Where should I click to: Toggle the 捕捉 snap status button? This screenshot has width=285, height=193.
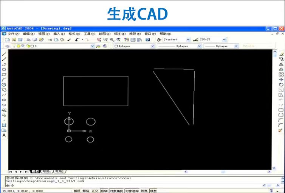(77, 191)
